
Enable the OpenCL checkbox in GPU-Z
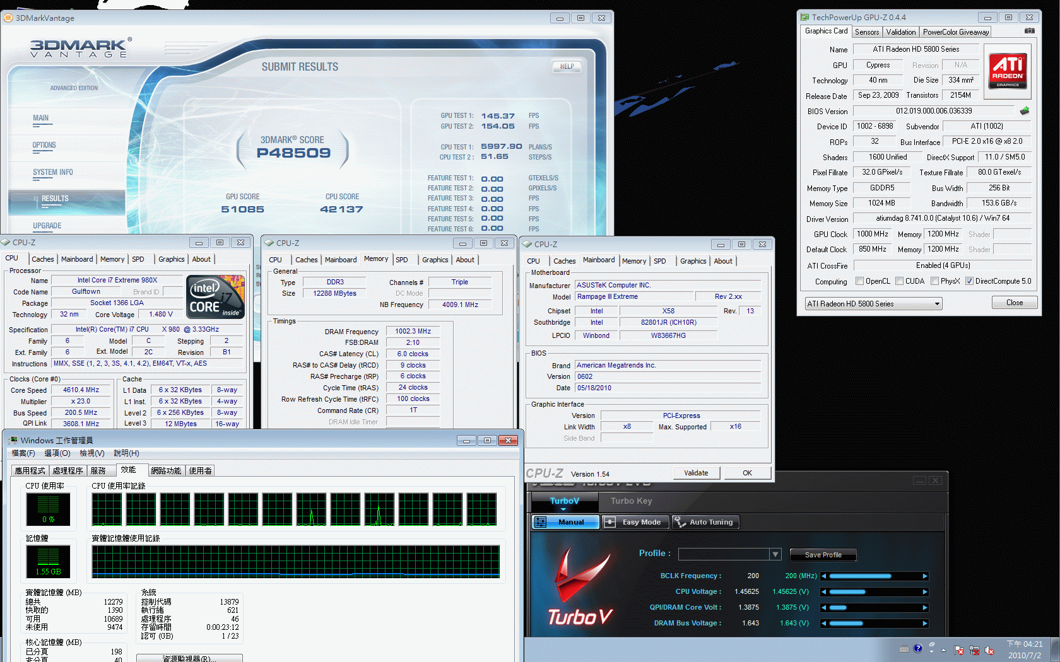point(859,281)
